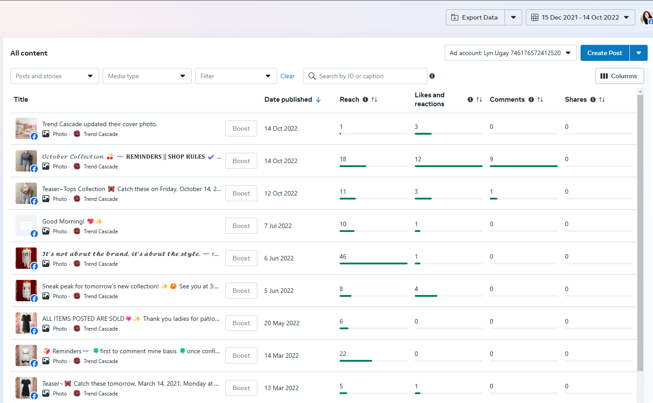Click the Likes and reactions info icon

pyautogui.click(x=470, y=100)
